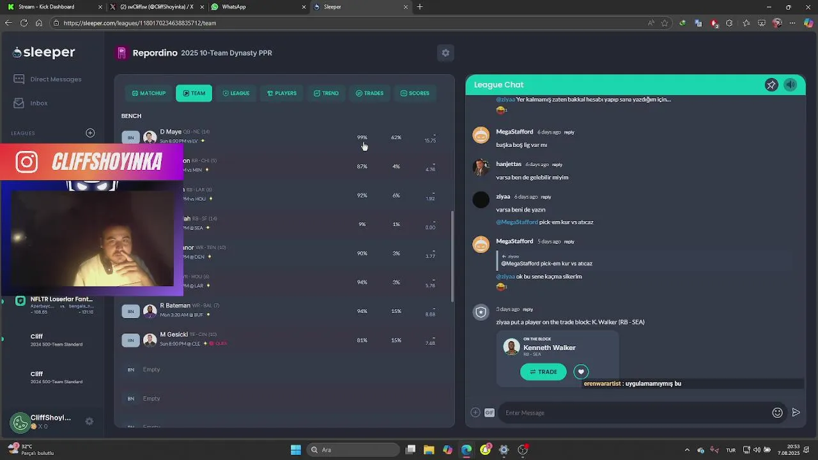
Task: Show the SCORES tab
Action: tap(415, 93)
